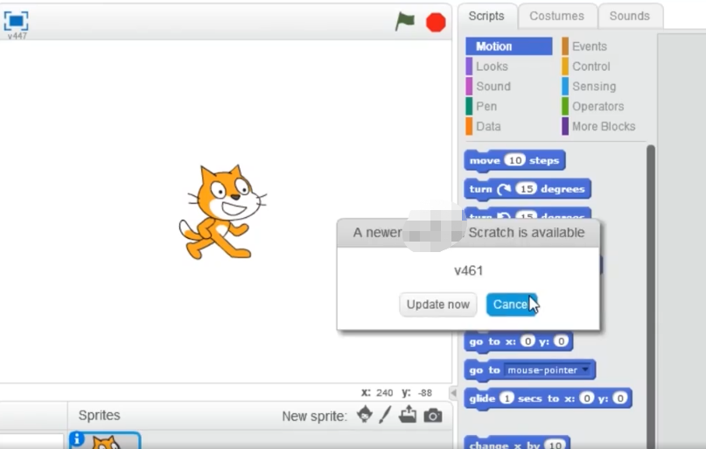706x449 pixels.
Task: Take new sprite from camera icon
Action: 433,415
